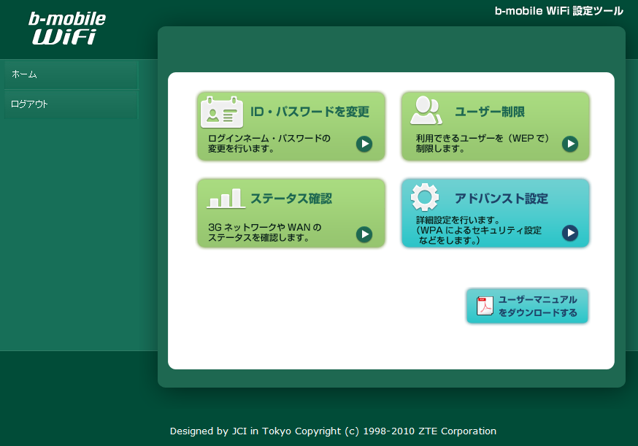This screenshot has height=446, width=638.
Task: Open ユーザー制限 heading
Action: point(490,112)
